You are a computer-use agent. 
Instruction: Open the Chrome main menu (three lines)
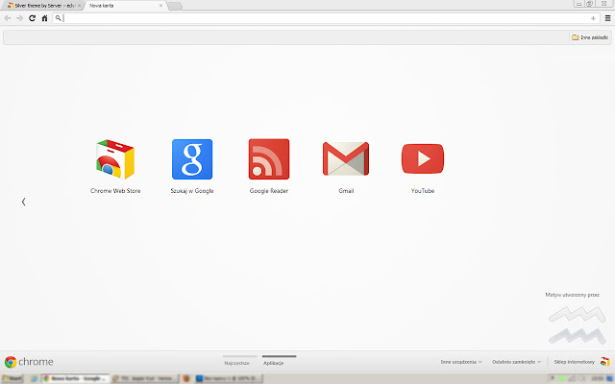(607, 18)
